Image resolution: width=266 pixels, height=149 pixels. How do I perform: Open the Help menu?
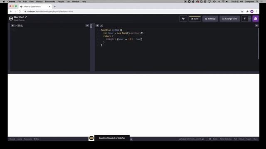click(x=84, y=2)
